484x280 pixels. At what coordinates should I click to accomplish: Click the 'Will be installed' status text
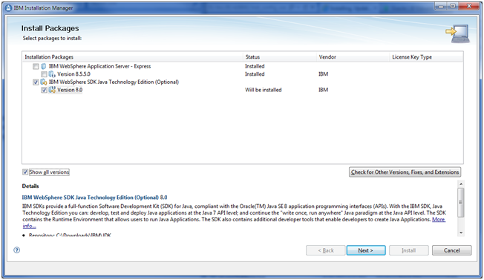[x=264, y=90]
